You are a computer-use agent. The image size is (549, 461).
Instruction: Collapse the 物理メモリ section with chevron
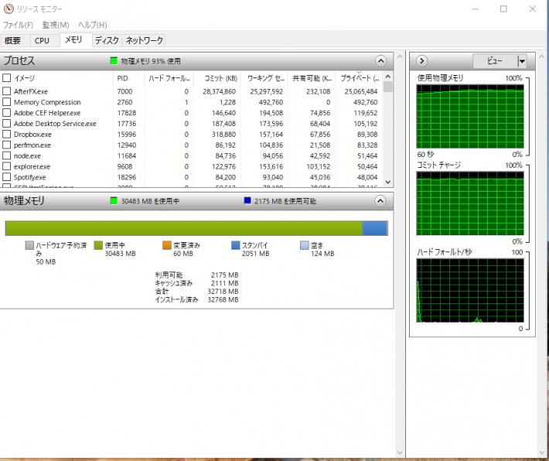(x=380, y=201)
